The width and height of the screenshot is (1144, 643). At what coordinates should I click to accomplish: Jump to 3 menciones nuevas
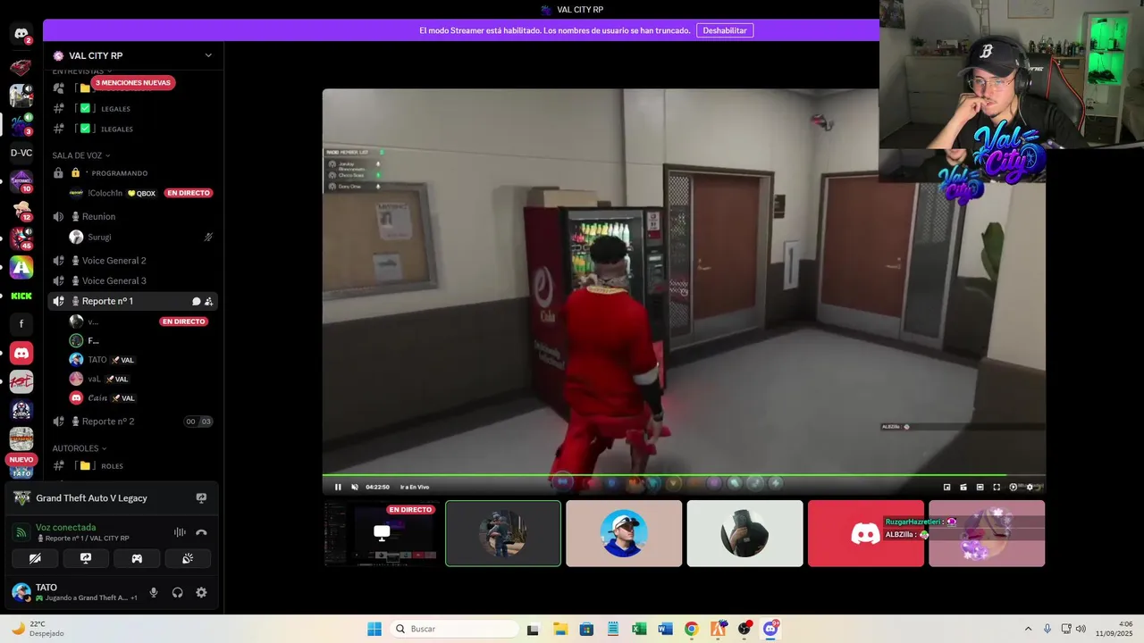132,82
